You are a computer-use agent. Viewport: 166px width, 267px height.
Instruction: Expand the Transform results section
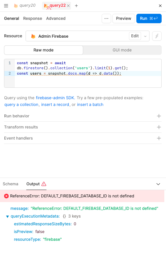[82, 127]
